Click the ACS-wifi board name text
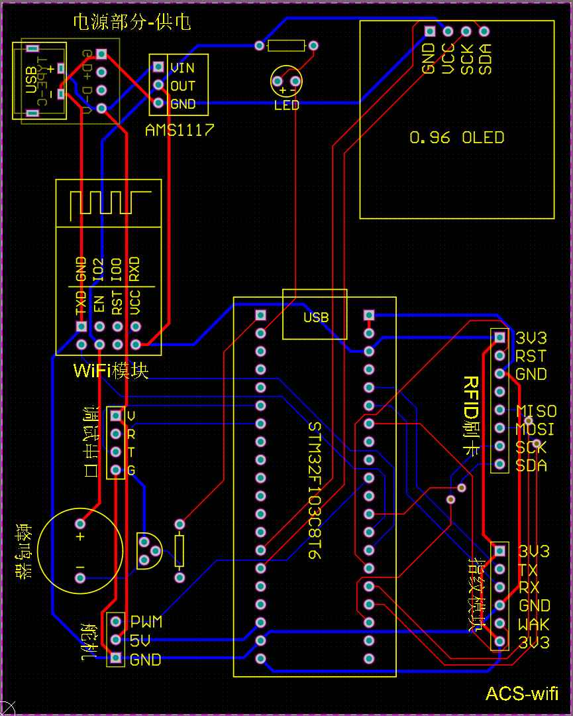 [523, 694]
